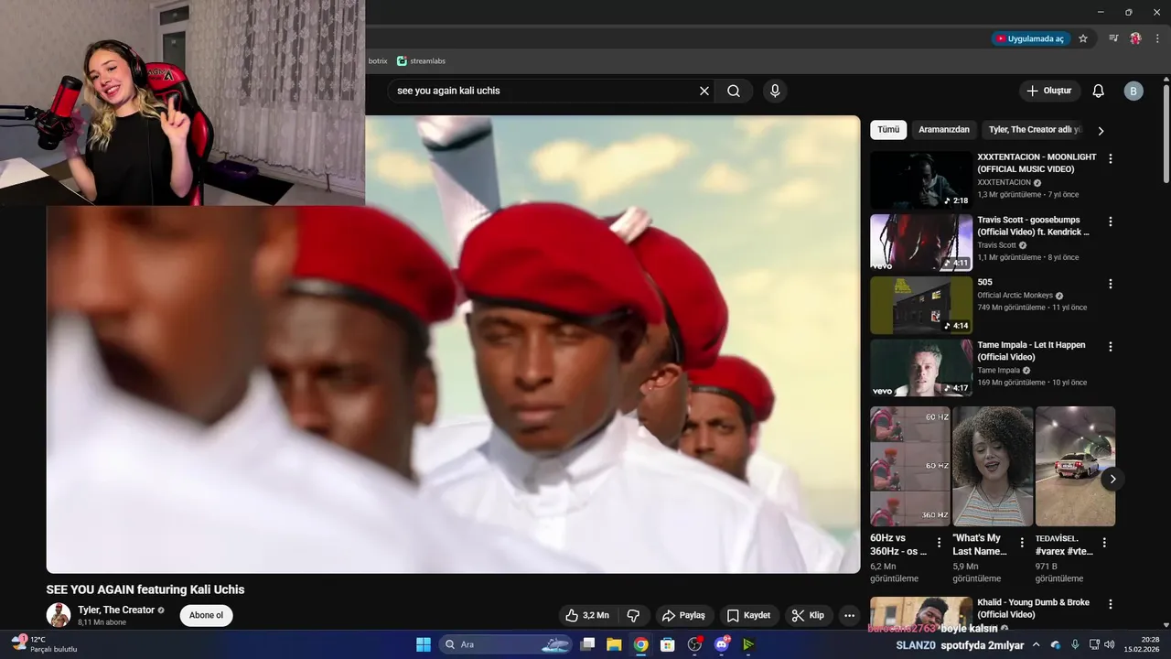This screenshot has width=1171, height=659.
Task: Click the Paylaş share button
Action: tap(684, 615)
